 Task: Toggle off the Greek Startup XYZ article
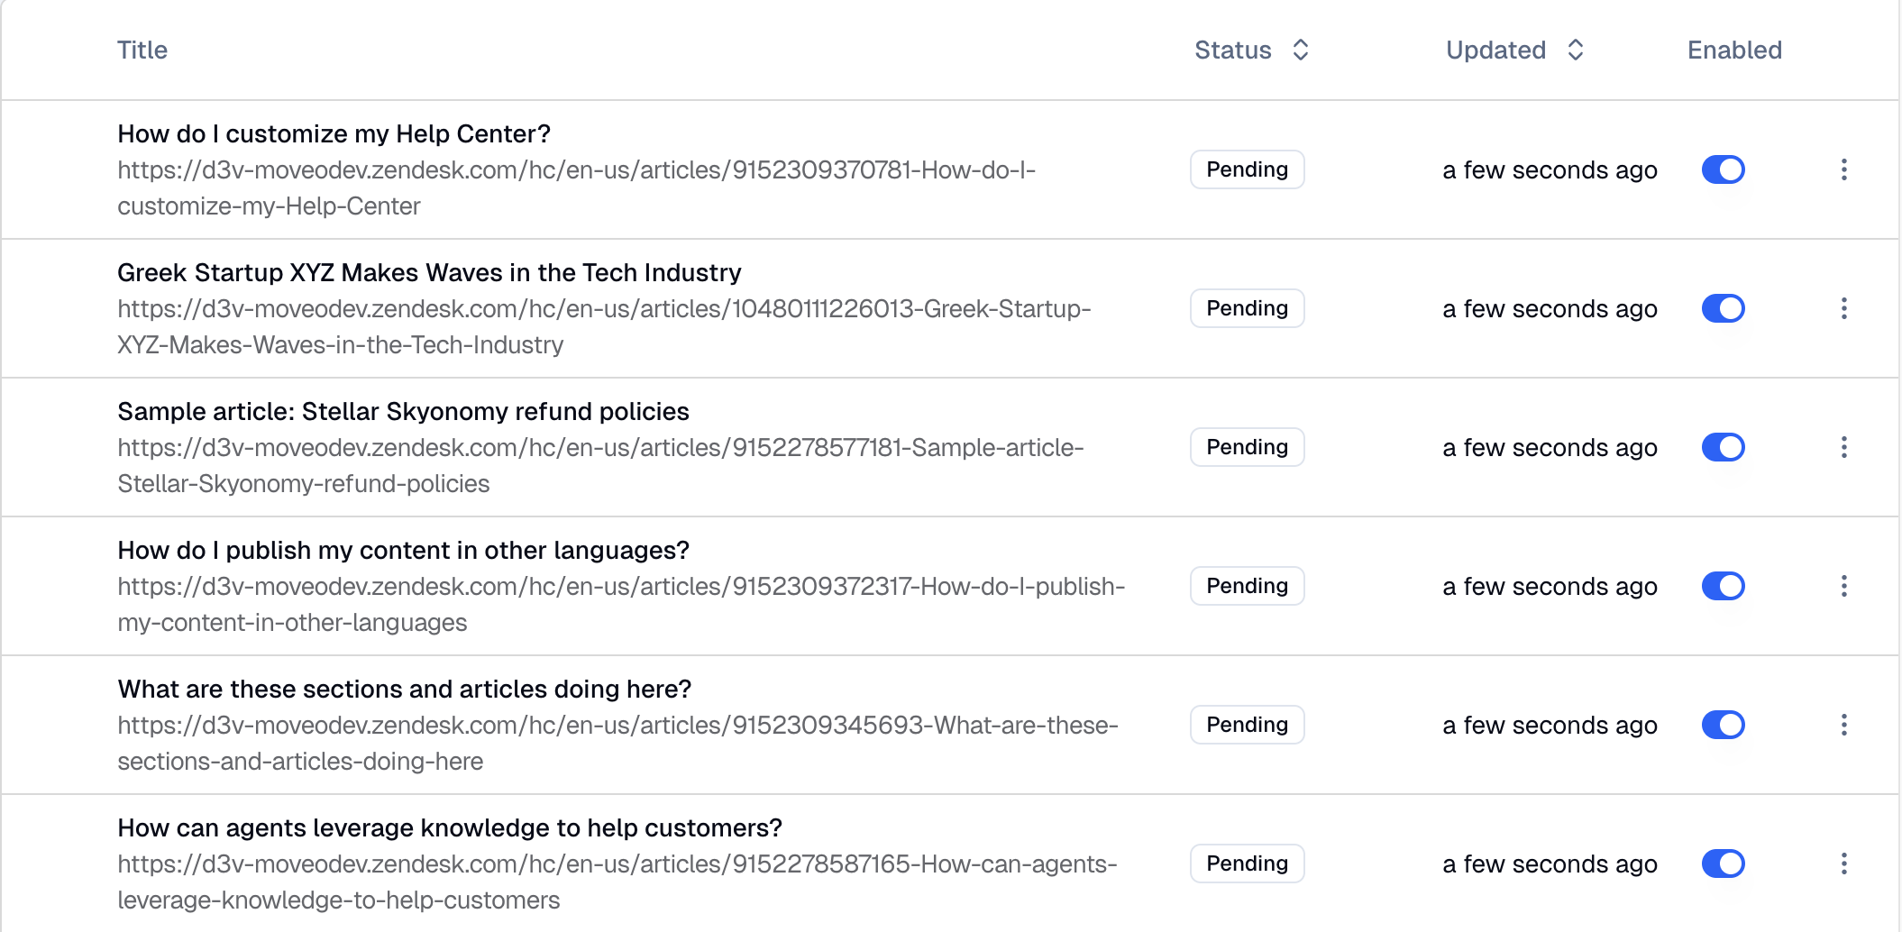[1724, 308]
